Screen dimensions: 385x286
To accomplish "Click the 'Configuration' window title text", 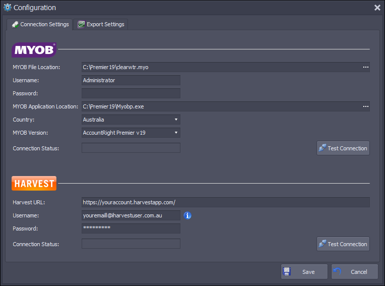I will [x=35, y=8].
